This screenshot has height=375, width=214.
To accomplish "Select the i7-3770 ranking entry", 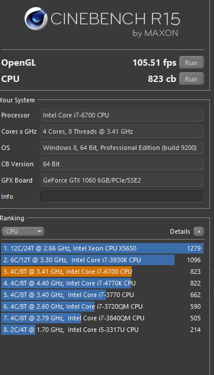I will pos(102,295).
